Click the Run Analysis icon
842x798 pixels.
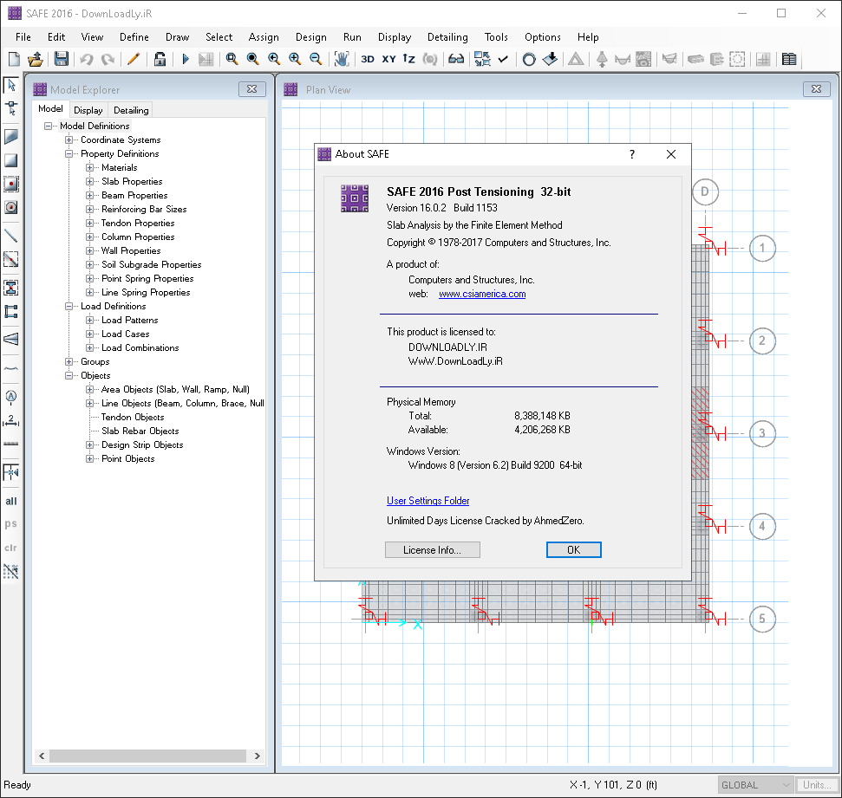[185, 59]
